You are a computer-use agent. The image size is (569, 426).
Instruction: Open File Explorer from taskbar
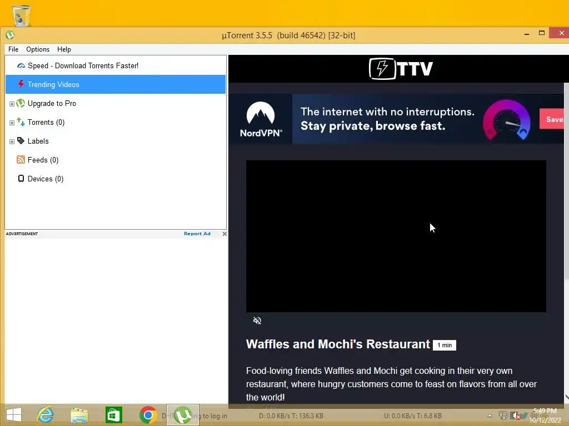tap(79, 415)
